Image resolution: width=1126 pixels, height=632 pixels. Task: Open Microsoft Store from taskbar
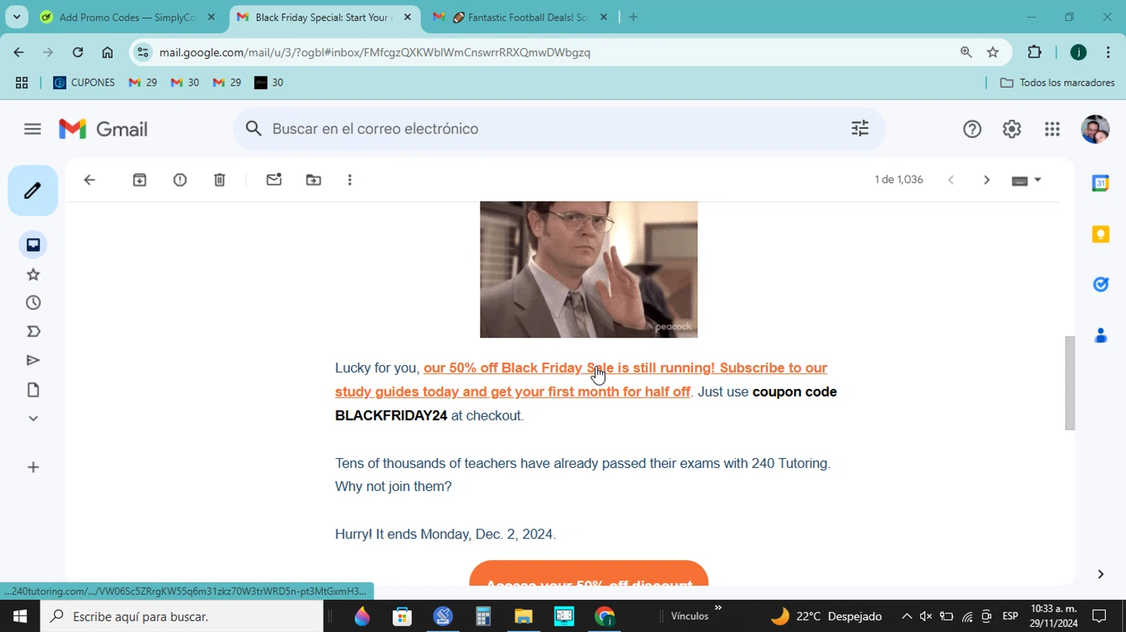402,616
